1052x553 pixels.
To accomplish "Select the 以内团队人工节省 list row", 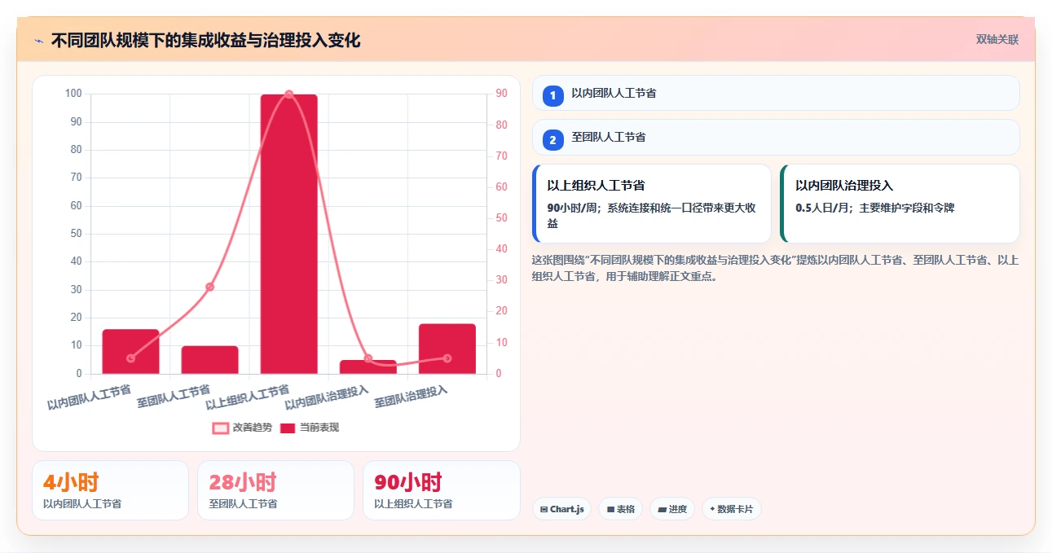I will (775, 93).
